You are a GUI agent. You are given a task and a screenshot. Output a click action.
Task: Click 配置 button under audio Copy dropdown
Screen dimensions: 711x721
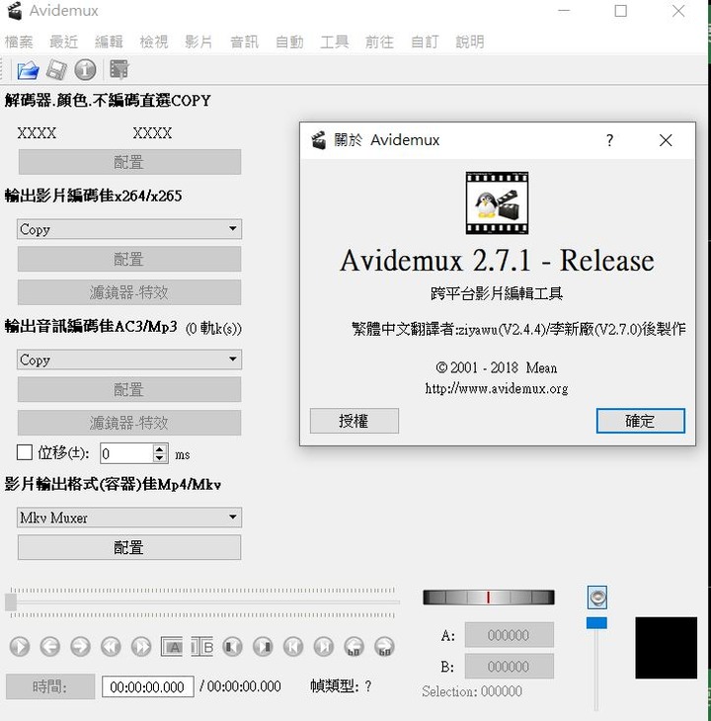(x=129, y=389)
